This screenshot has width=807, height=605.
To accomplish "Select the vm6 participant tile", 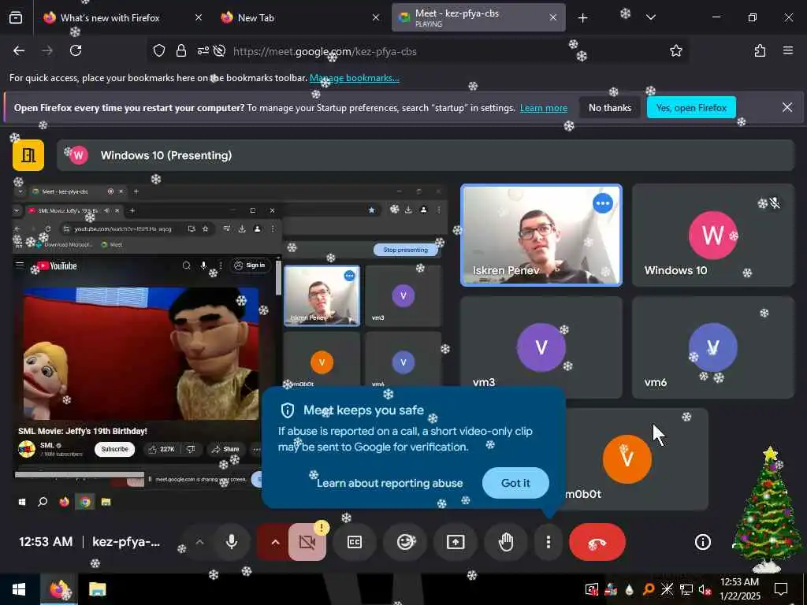I will [x=713, y=347].
